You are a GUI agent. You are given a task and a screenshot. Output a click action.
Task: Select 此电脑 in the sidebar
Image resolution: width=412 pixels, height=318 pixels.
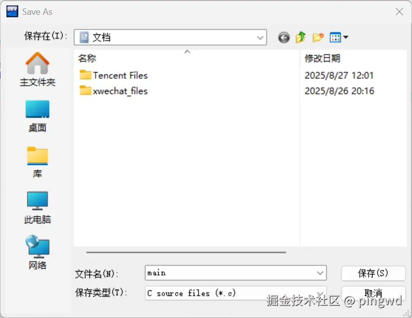[x=37, y=208]
